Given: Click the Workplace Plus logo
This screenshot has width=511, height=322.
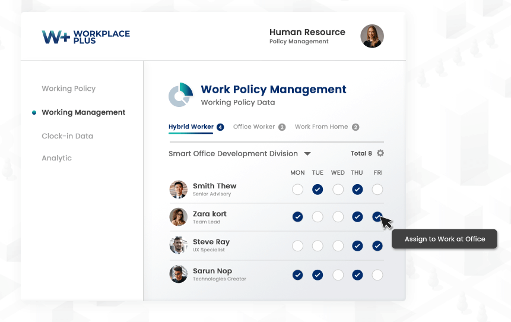Looking at the screenshot, I should [85, 37].
